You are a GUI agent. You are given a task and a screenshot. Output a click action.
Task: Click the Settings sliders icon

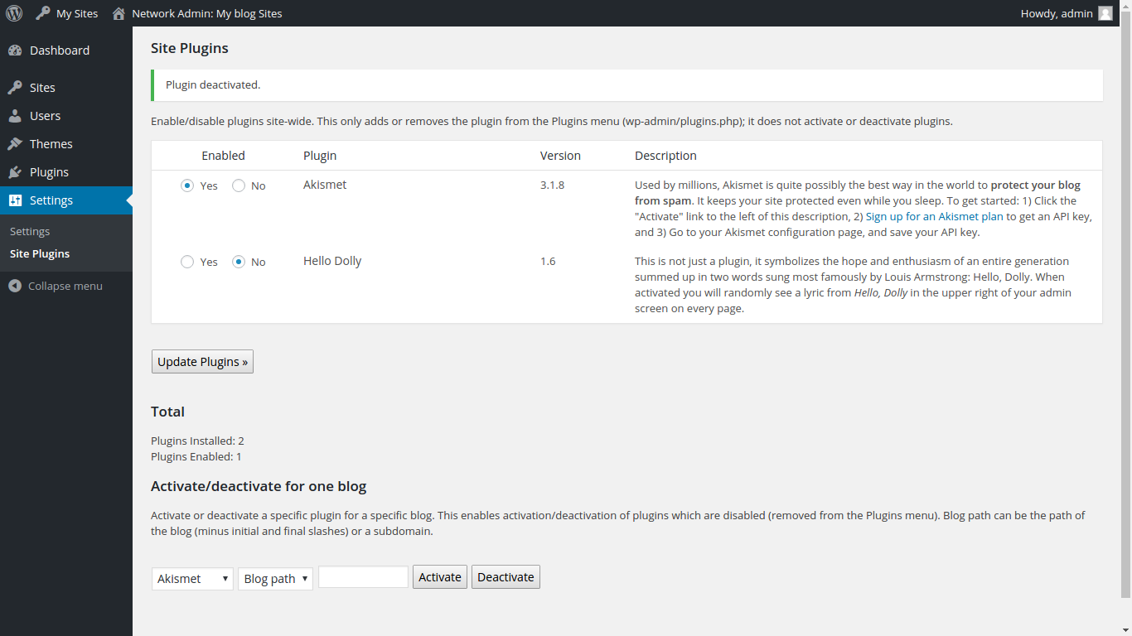(15, 200)
